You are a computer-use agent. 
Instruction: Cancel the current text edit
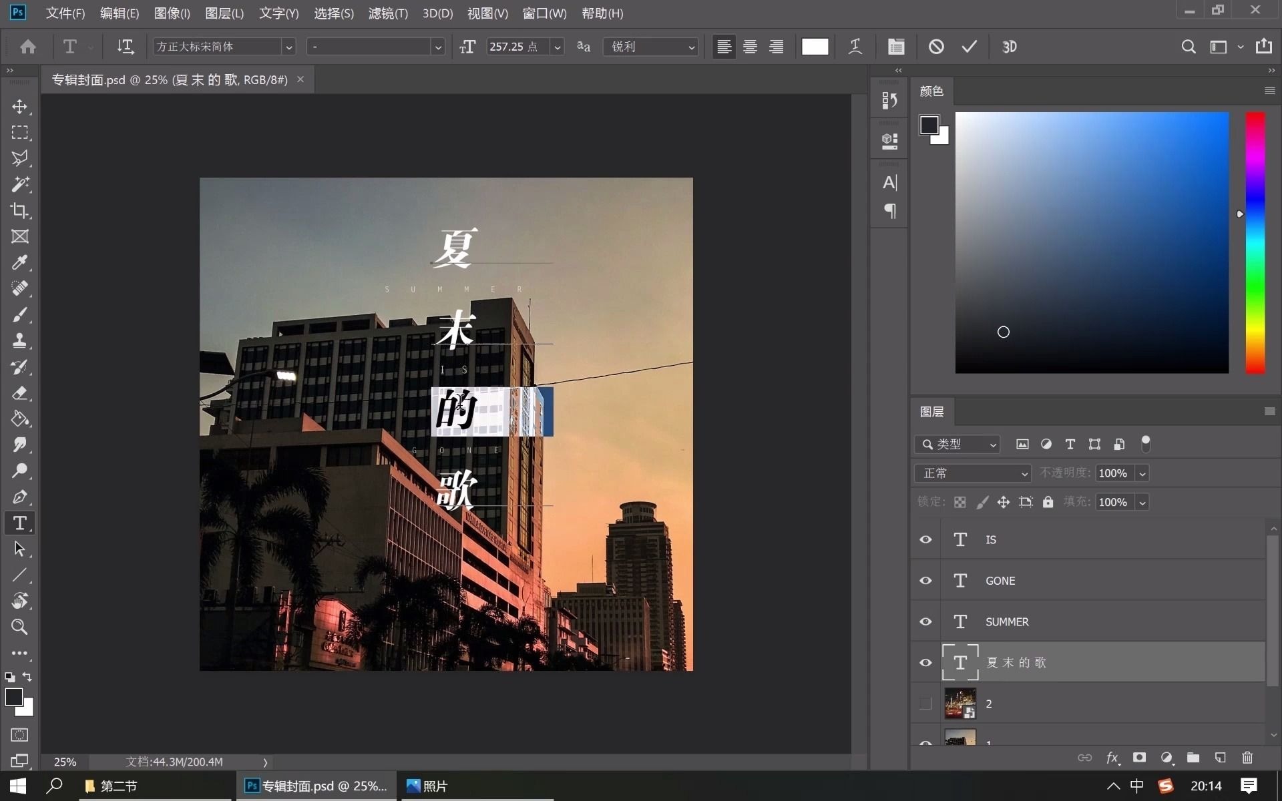[x=936, y=47]
